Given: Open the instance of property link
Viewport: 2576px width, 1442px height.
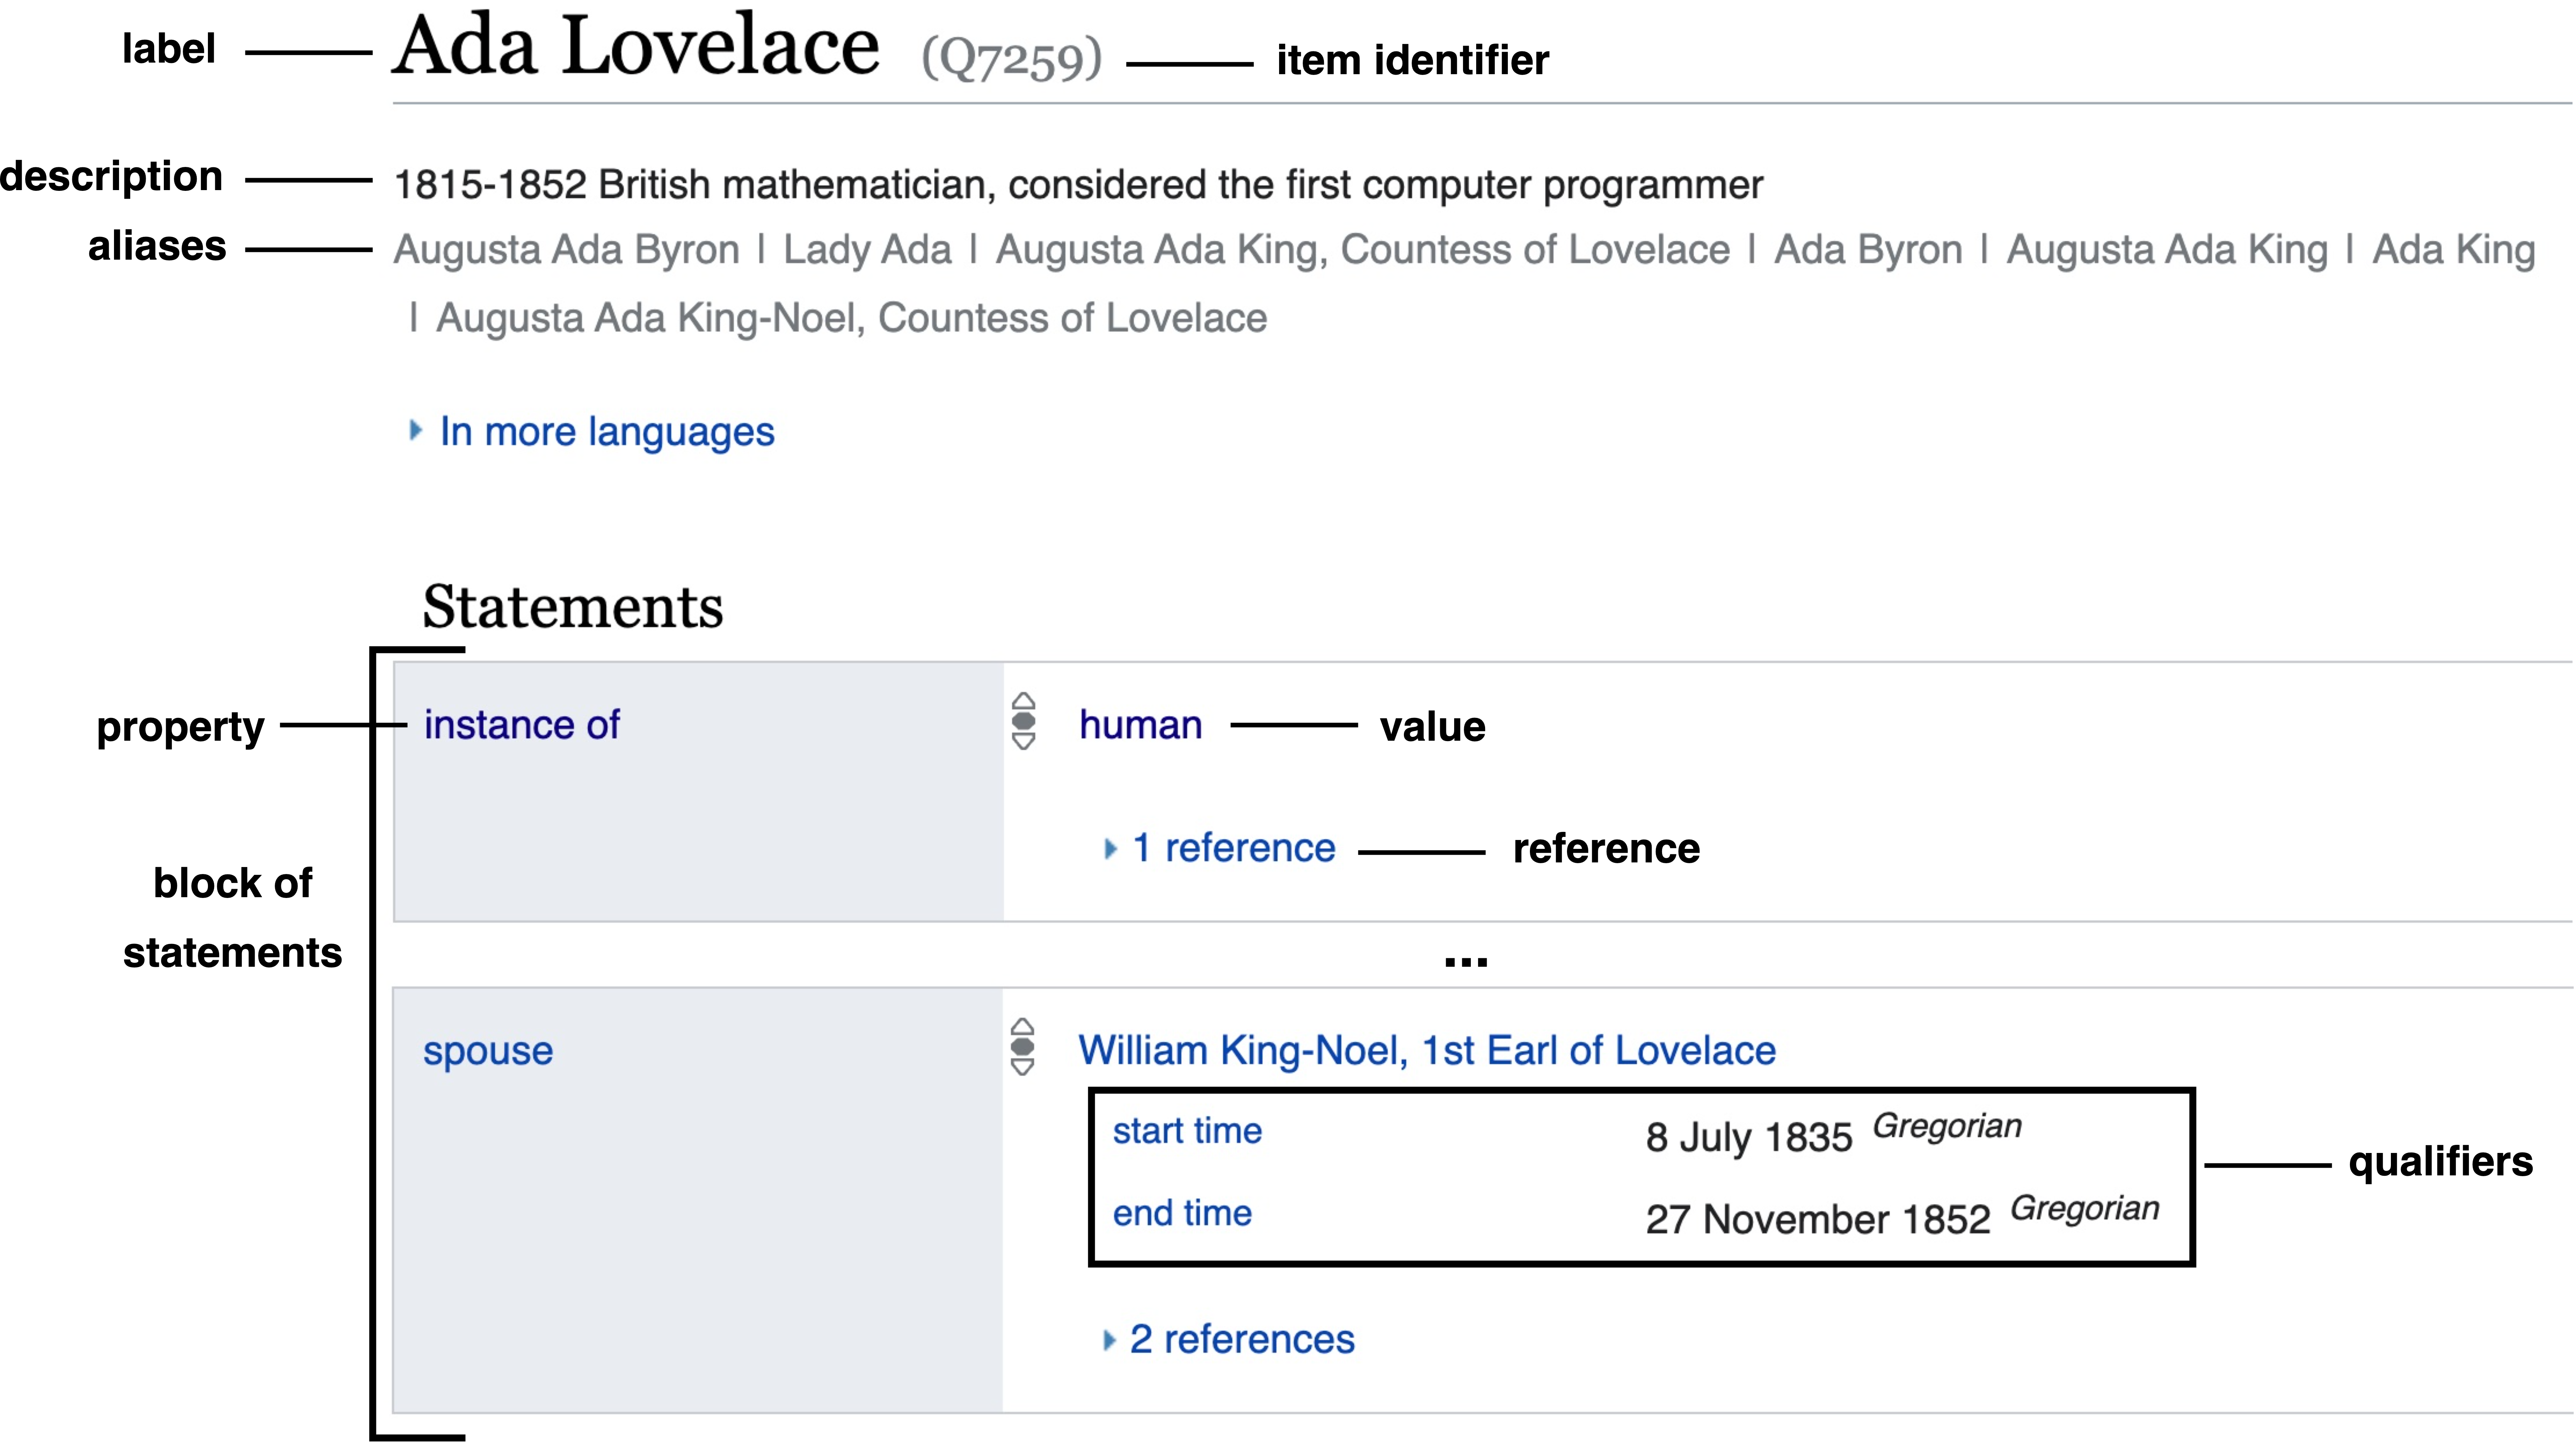Looking at the screenshot, I should point(521,725).
